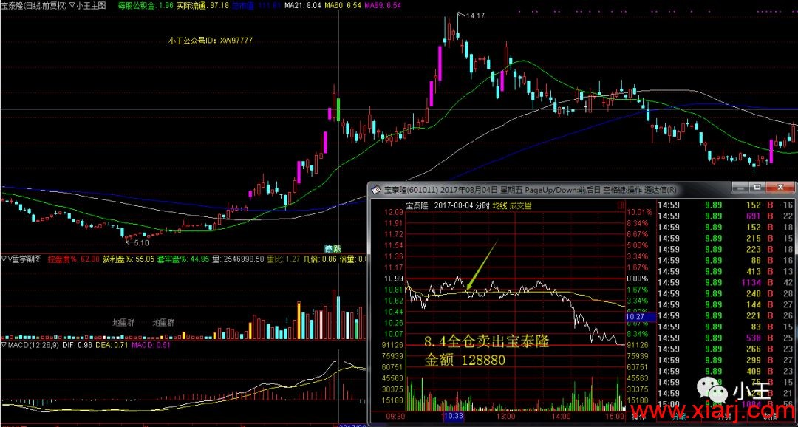This screenshot has height=427, width=798.
Task: Select the tick row with volume 409
Action: click(x=726, y=371)
